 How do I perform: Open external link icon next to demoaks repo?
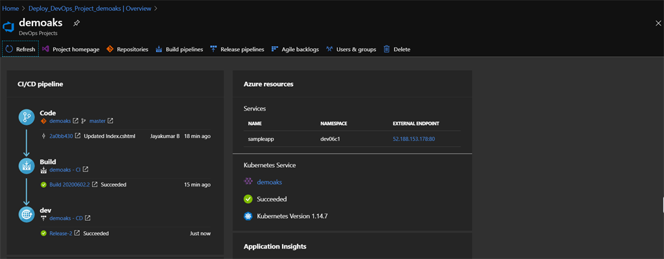(75, 121)
